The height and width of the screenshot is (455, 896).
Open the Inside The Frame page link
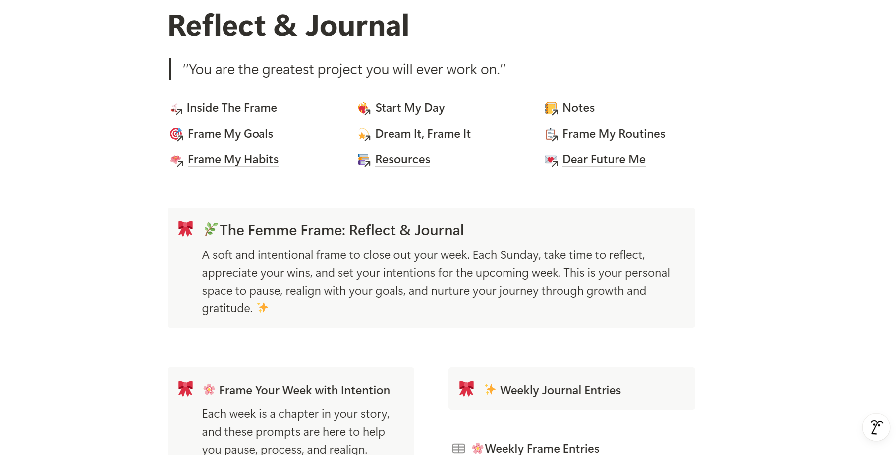tap(231, 108)
